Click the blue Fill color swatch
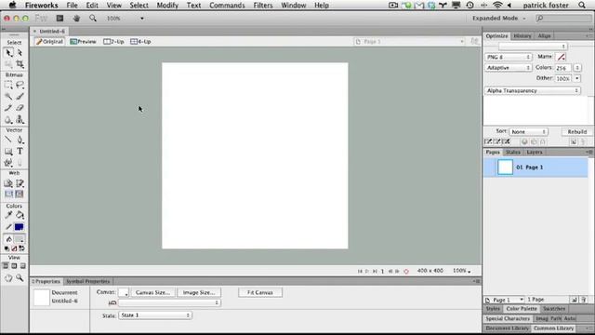 click(19, 227)
